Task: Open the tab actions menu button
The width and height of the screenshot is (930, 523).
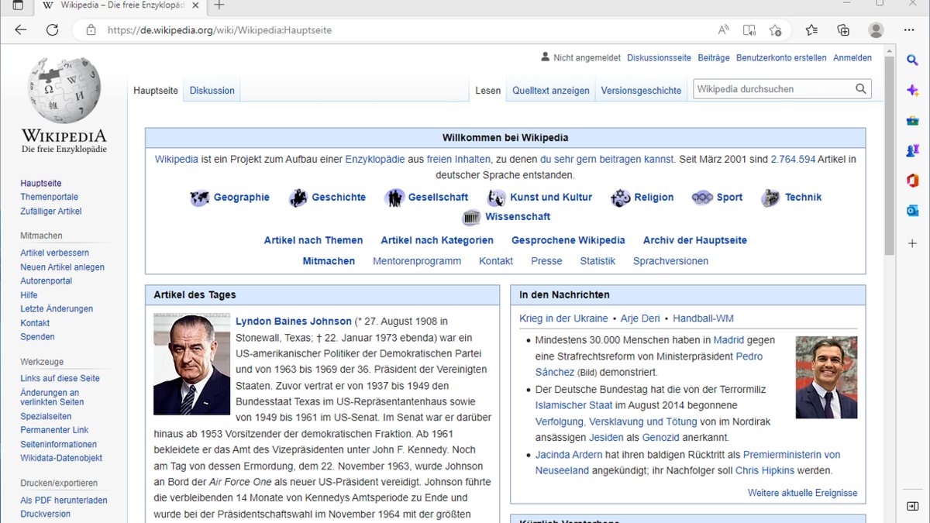Action: 18,5
